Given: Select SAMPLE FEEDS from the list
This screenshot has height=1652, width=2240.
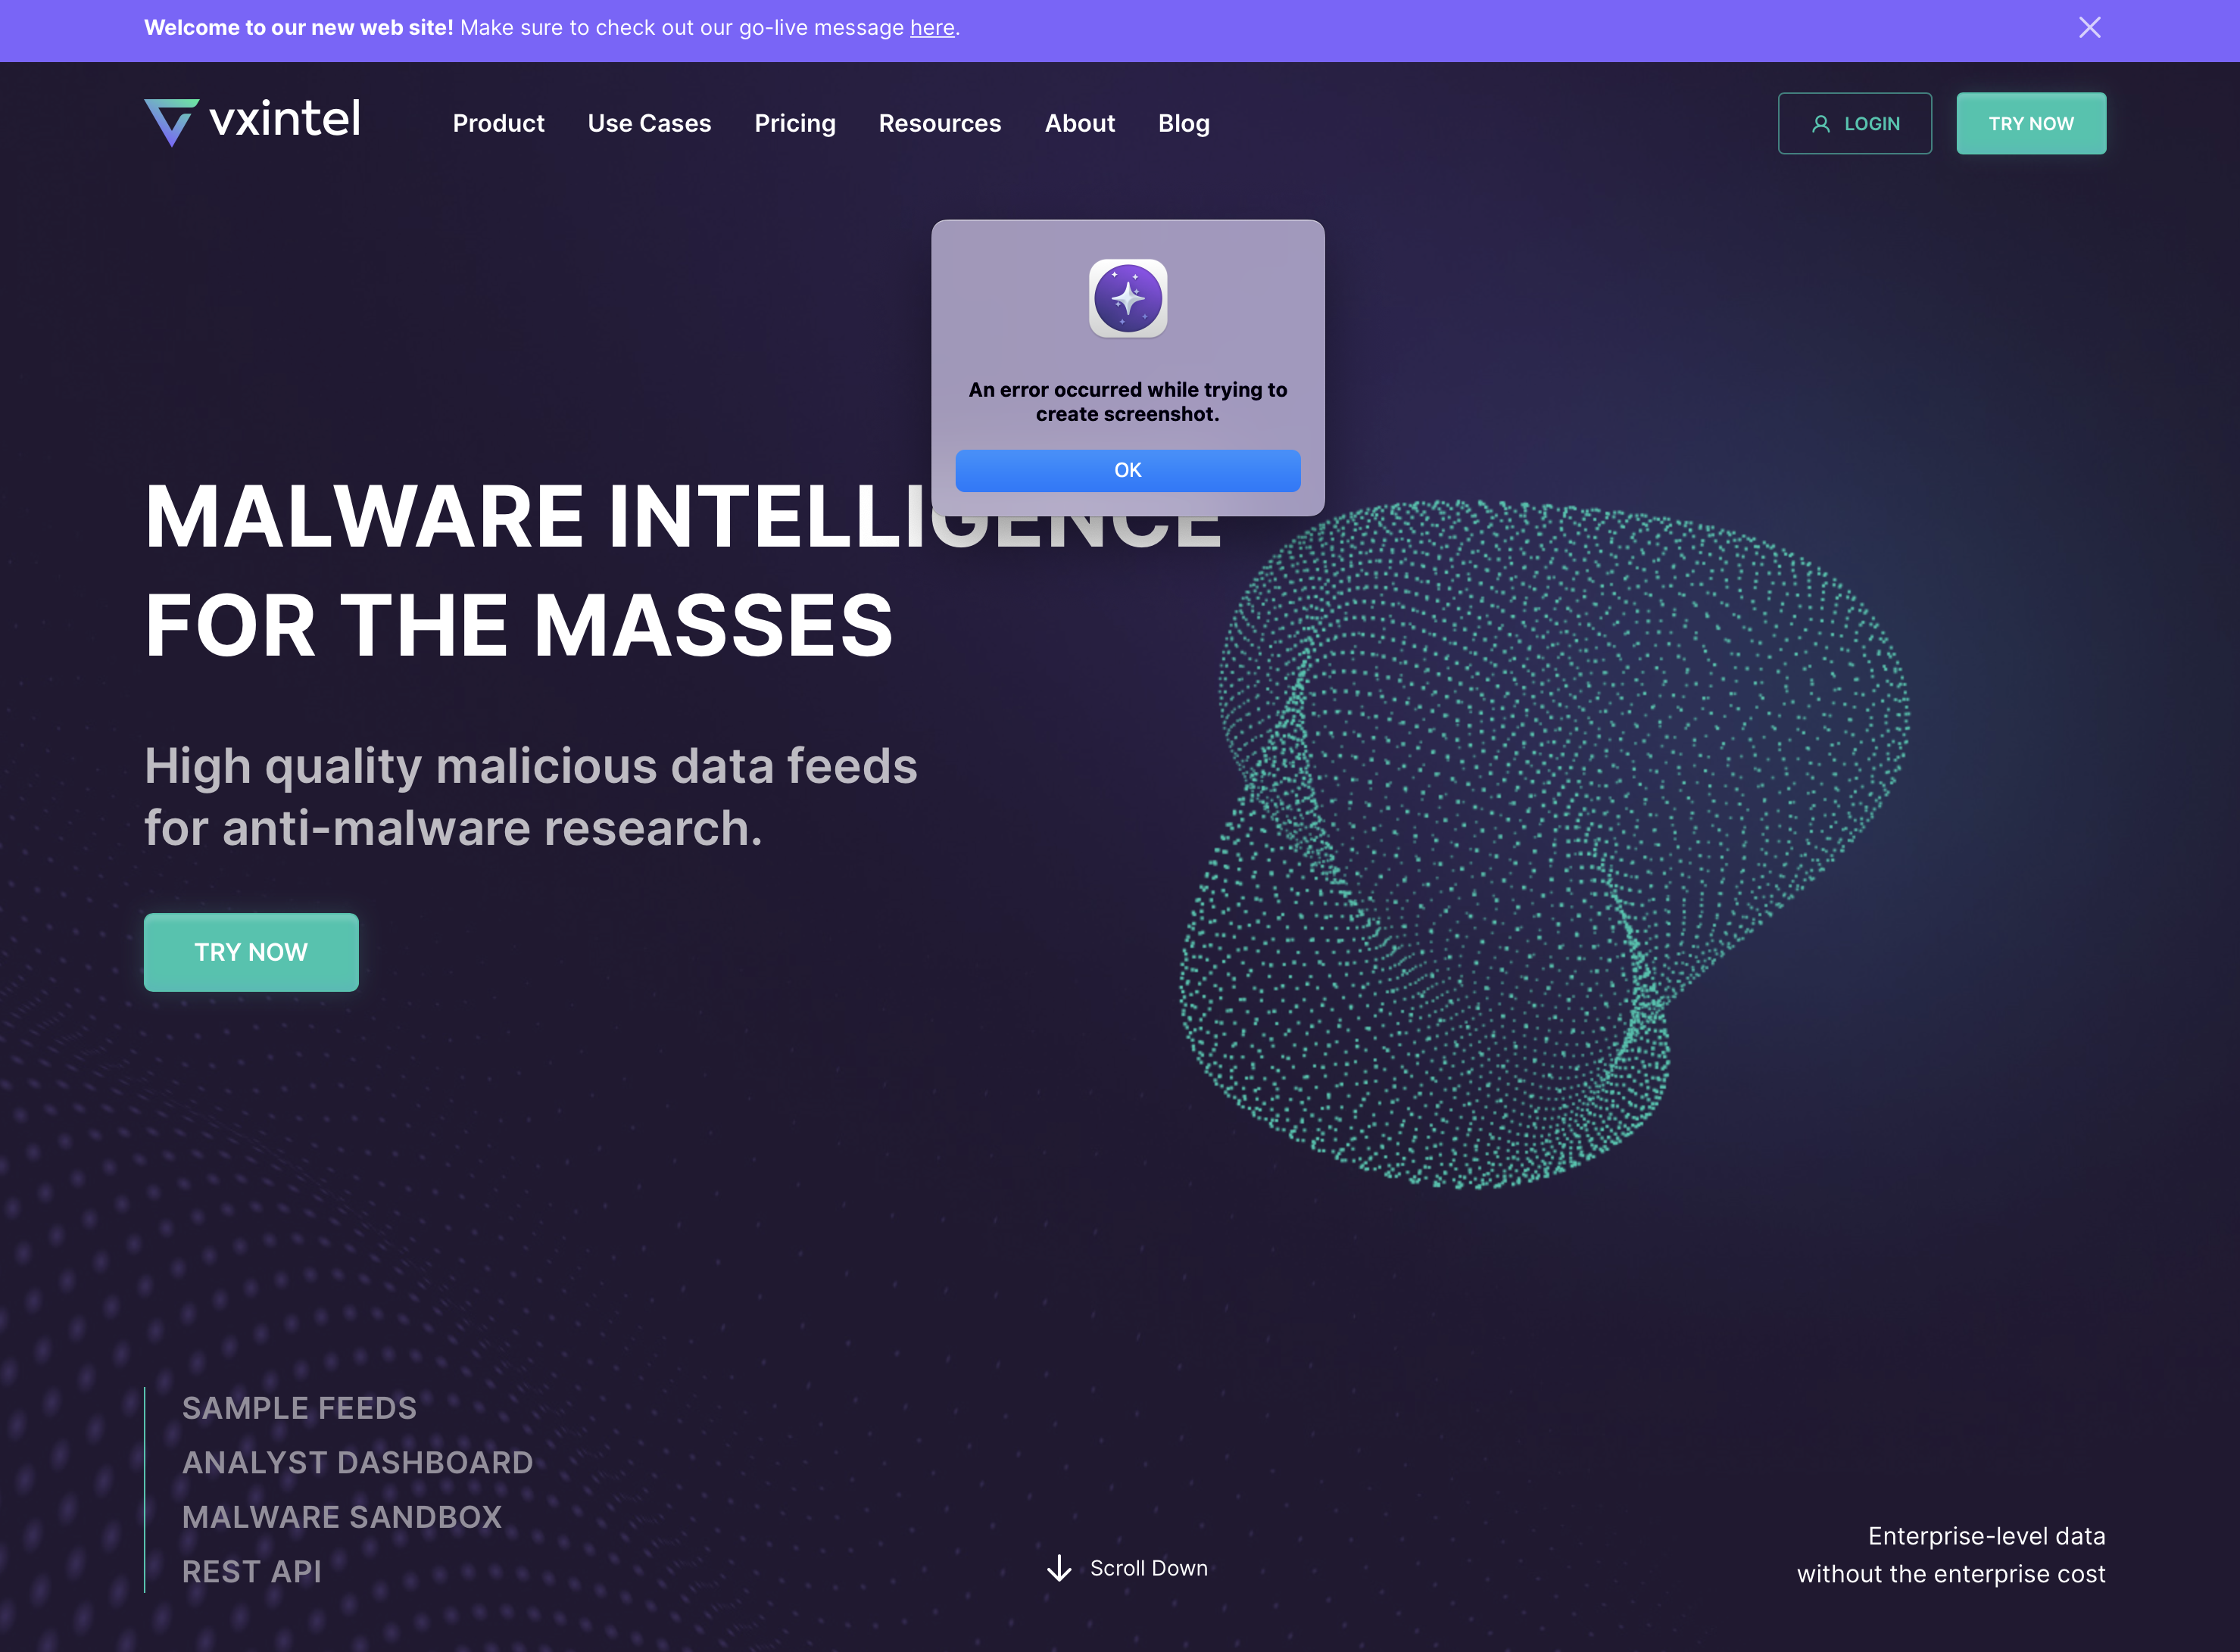Looking at the screenshot, I should pyautogui.click(x=299, y=1408).
